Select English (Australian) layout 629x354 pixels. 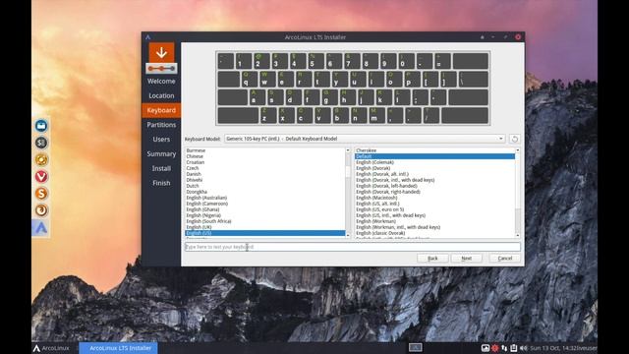click(264, 198)
